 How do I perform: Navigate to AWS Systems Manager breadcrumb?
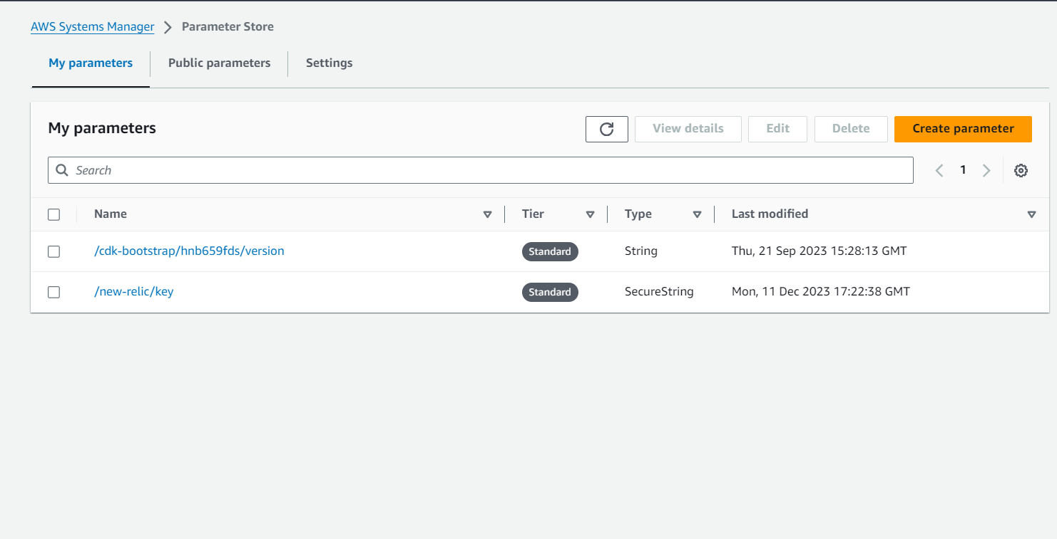92,26
